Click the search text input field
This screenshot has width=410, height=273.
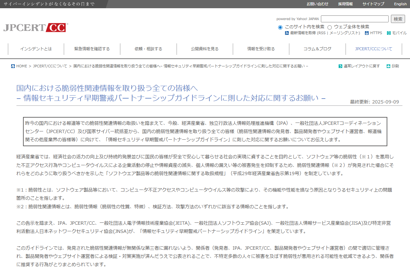point(354,19)
